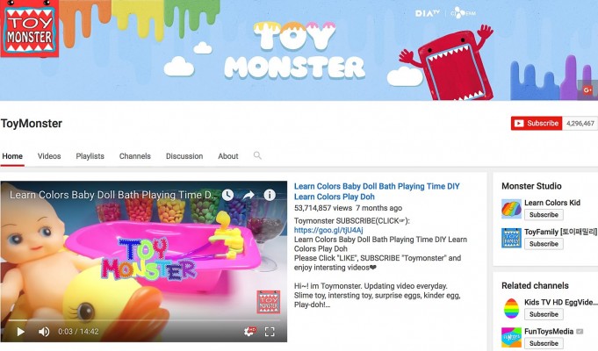Subscribe to the ToyMonster channel
This screenshot has height=351, width=598.
point(537,123)
